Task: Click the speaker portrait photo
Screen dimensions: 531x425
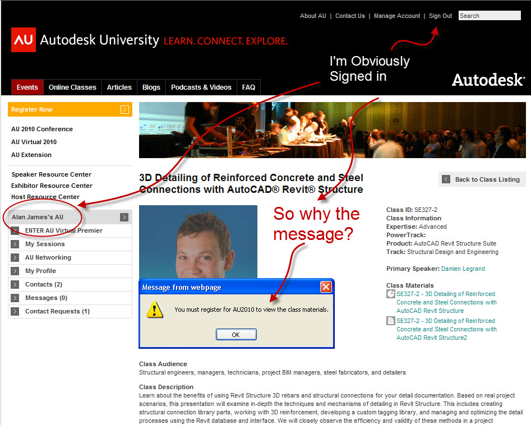Action: [x=198, y=242]
